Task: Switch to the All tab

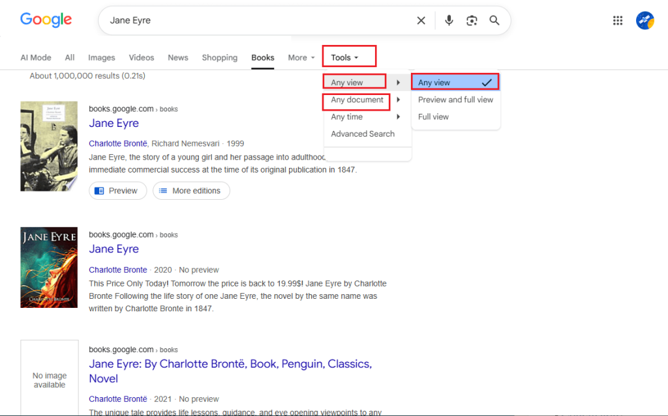Action: (x=69, y=57)
